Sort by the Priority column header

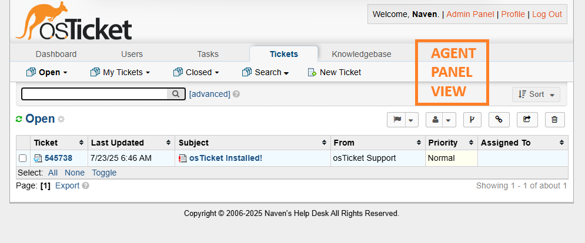point(452,143)
